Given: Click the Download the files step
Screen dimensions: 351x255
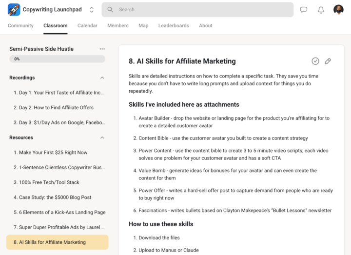Looking at the screenshot, I should coord(159,238).
